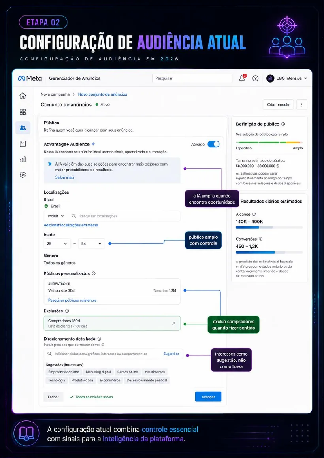Go to home in the sidebar
The image size is (324, 458).
pyautogui.click(x=23, y=96)
